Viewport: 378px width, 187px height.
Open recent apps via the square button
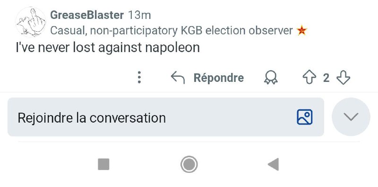coord(103,164)
